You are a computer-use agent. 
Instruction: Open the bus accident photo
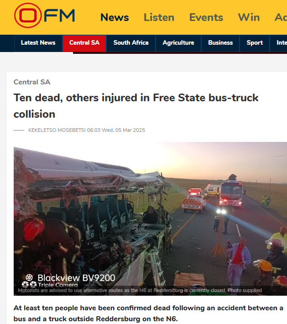point(150,219)
